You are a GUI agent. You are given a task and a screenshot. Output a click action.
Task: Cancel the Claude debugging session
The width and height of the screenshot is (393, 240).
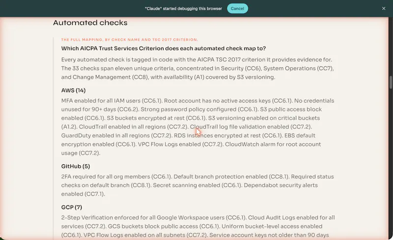237,8
